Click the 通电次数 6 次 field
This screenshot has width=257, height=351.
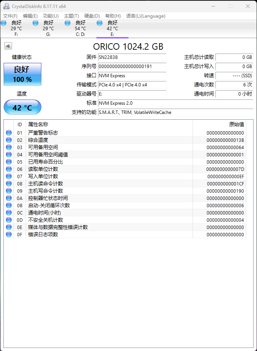click(x=235, y=85)
